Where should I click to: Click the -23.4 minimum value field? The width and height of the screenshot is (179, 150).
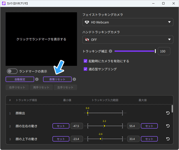77,139
